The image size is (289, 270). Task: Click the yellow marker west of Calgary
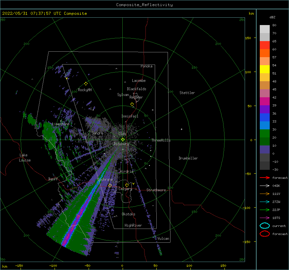(x=110, y=185)
